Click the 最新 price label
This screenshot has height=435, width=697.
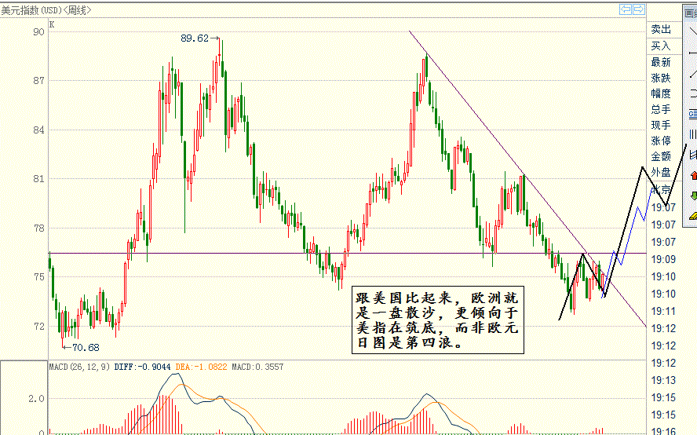pos(661,62)
